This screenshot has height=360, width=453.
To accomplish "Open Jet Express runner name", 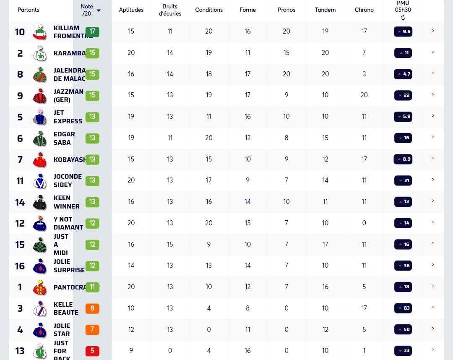I will 68,117.
